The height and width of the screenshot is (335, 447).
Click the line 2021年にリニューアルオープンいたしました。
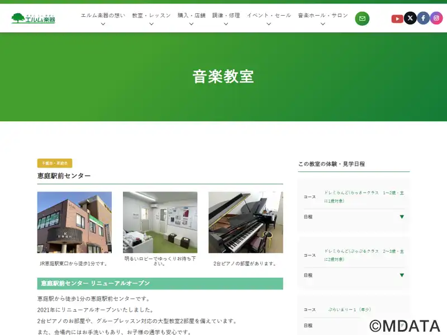[96, 310]
